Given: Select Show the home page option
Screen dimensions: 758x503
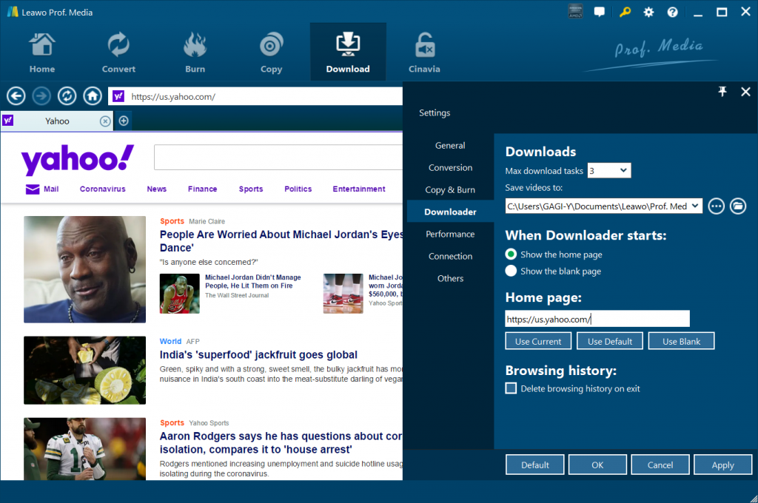Looking at the screenshot, I should 511,254.
